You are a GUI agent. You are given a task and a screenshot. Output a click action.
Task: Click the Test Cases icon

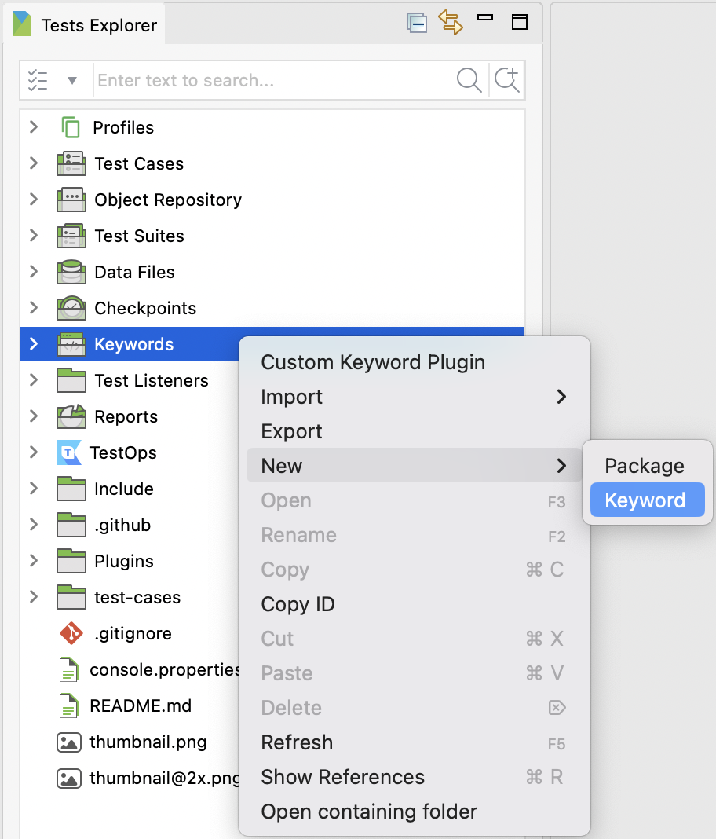coord(71,163)
